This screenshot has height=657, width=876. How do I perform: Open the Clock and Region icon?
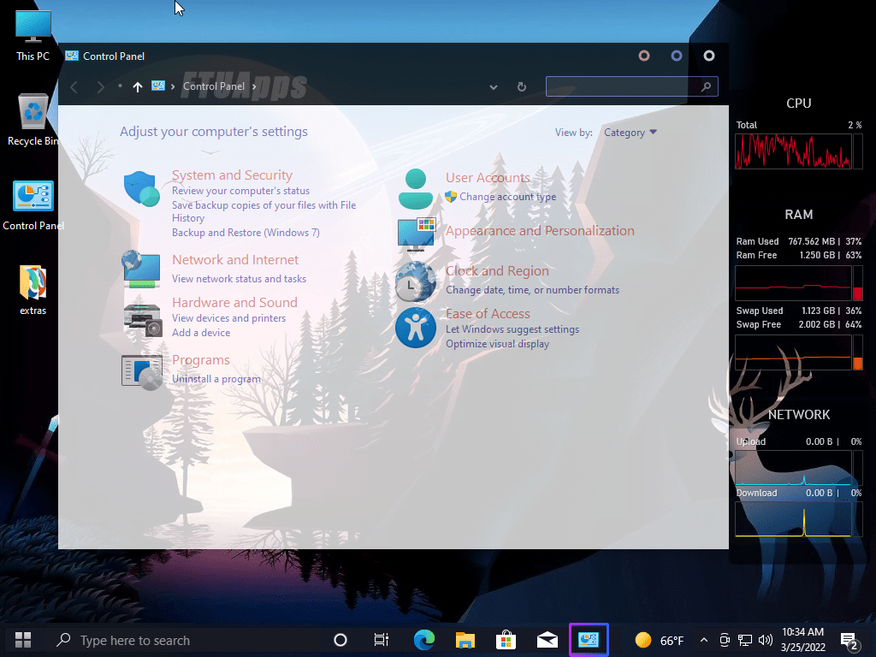click(x=416, y=281)
